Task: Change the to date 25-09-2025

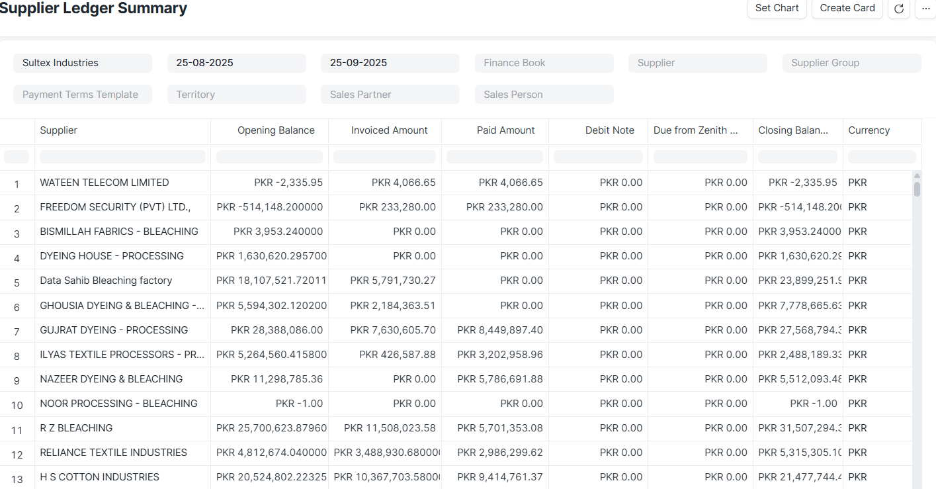Action: [x=390, y=63]
